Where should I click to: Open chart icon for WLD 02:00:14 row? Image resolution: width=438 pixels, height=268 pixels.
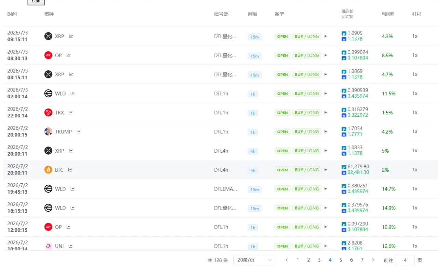point(73,94)
